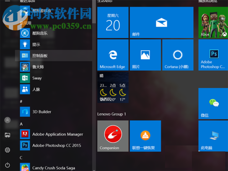Open the 此电脑 This PC tile

pyautogui.click(x=213, y=136)
